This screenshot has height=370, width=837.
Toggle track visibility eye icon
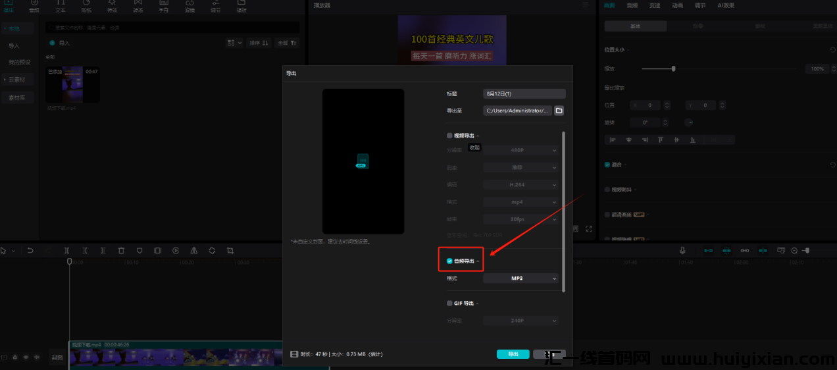click(x=26, y=357)
